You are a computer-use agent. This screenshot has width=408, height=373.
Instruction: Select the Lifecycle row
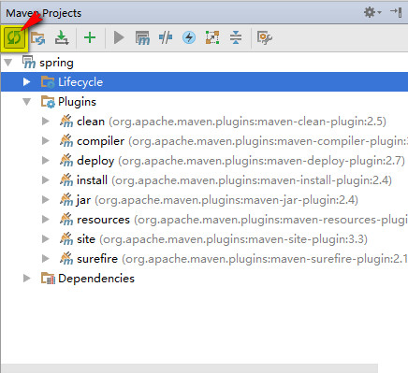[x=204, y=82]
